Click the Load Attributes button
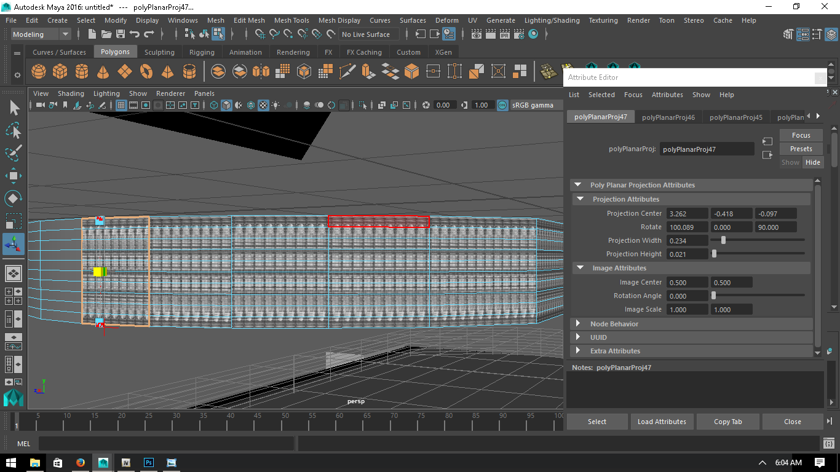 pos(662,422)
